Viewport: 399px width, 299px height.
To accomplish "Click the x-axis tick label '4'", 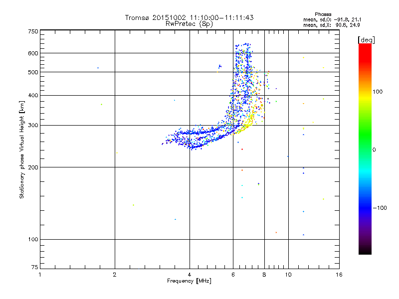I will 190,275.
